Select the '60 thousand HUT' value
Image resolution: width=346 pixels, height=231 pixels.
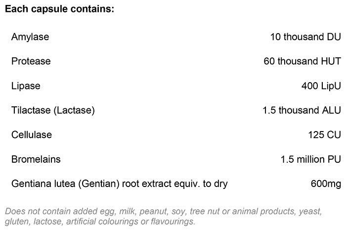[x=302, y=61]
